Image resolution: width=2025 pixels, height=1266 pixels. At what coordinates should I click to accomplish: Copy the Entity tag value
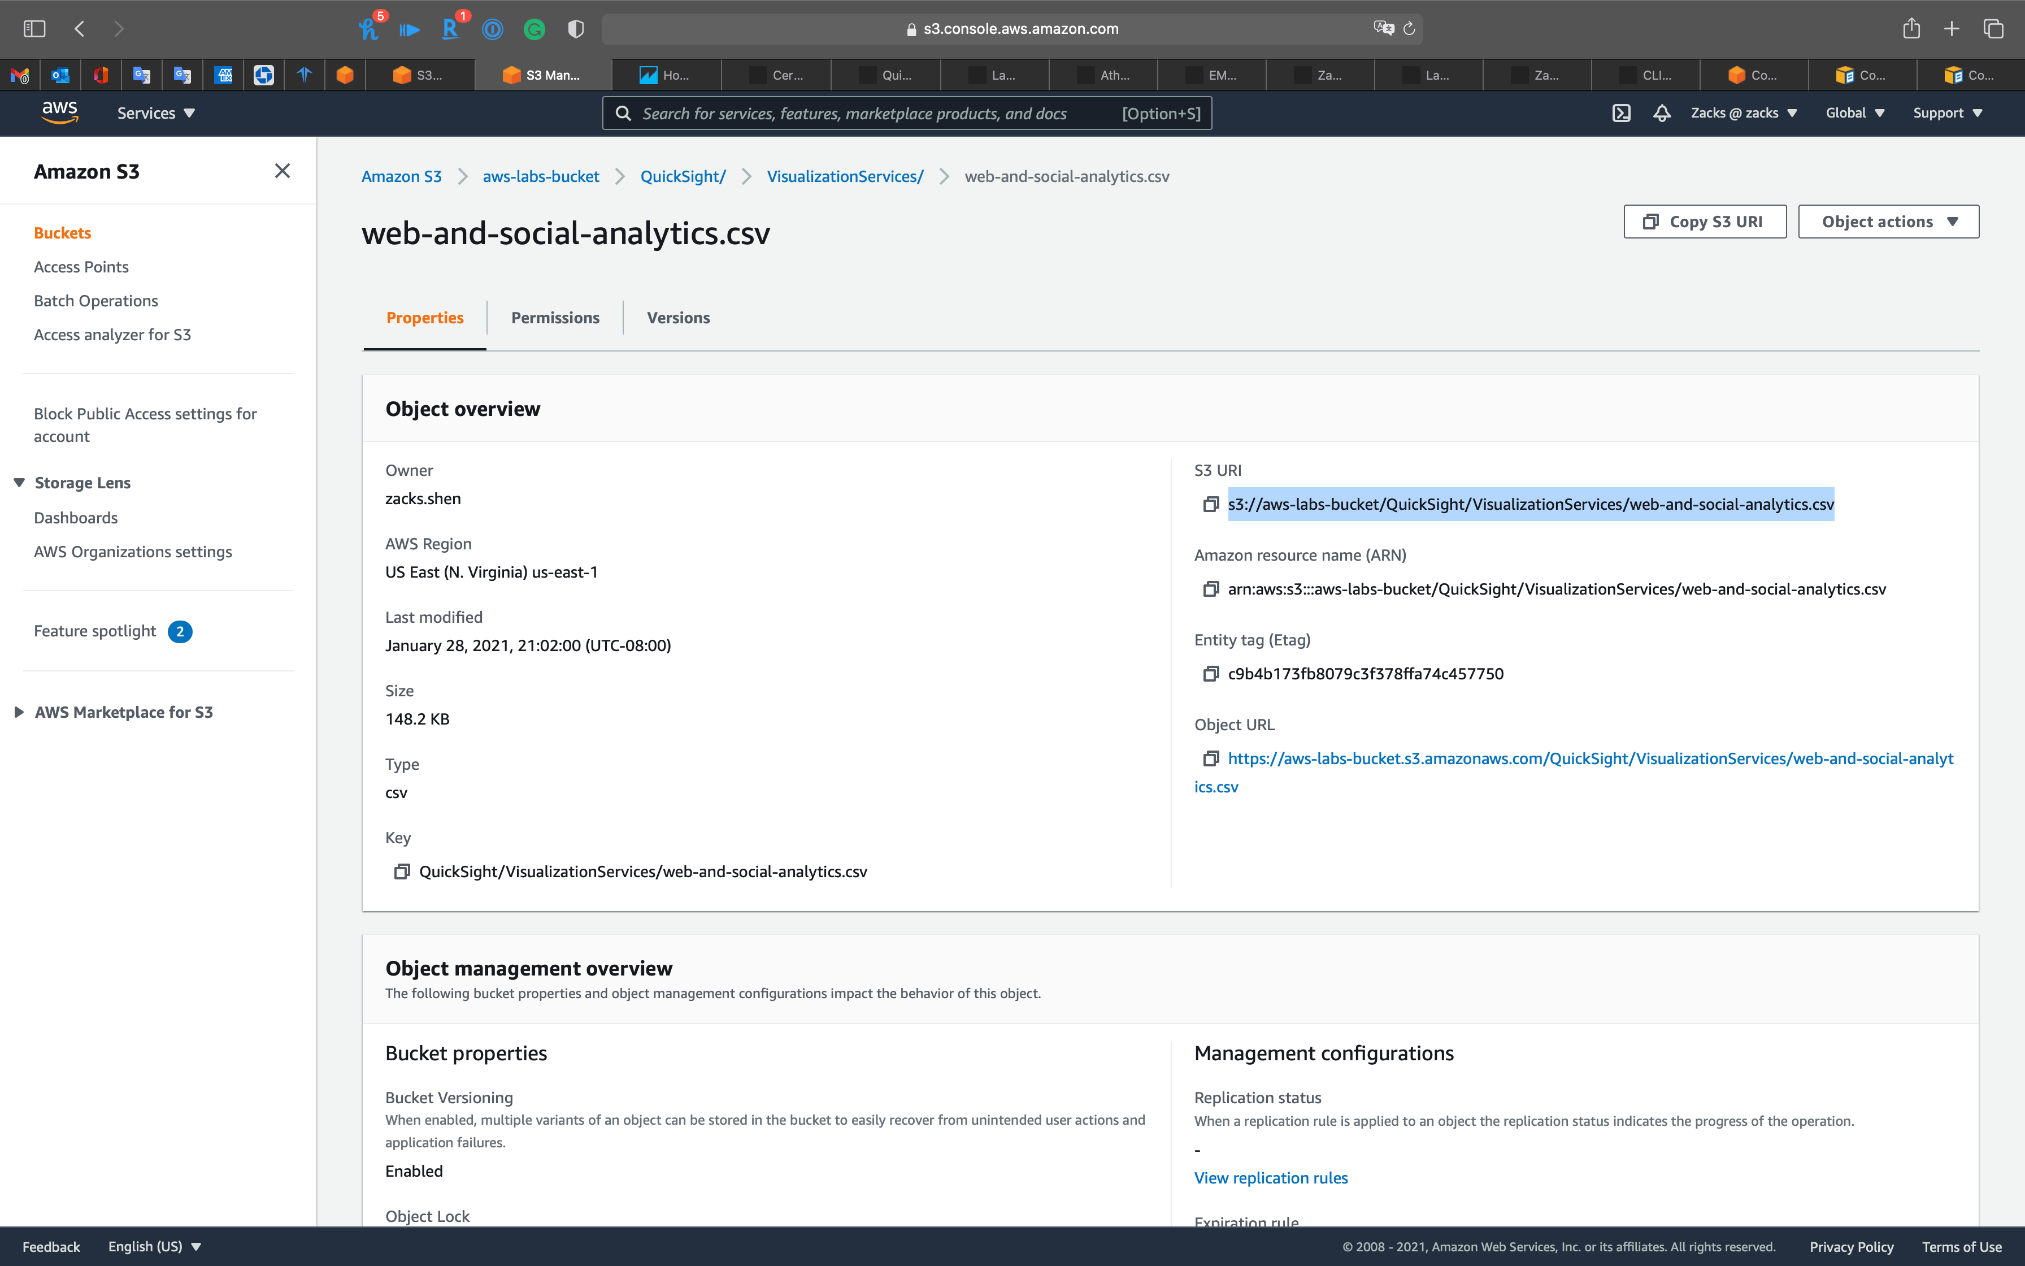1211,673
